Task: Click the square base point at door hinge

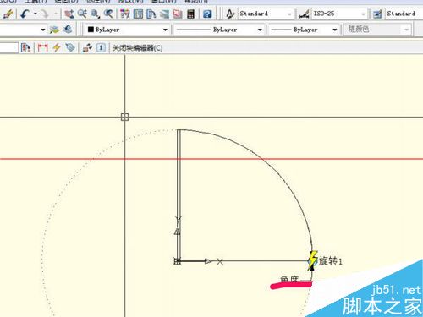Action: coord(177,261)
